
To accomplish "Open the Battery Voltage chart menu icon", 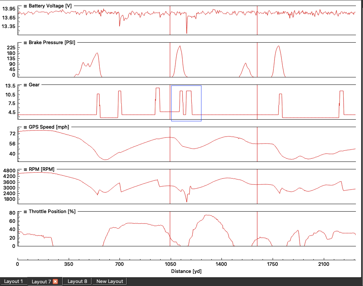I will (25, 6).
